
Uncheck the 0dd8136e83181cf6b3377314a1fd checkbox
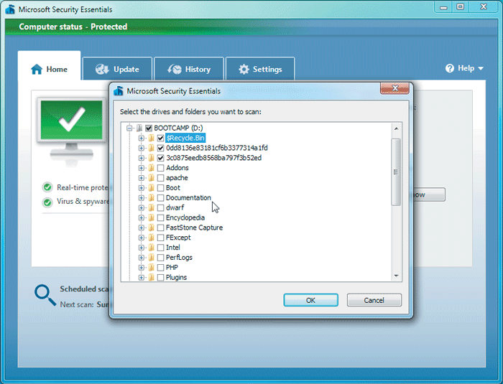pos(161,148)
